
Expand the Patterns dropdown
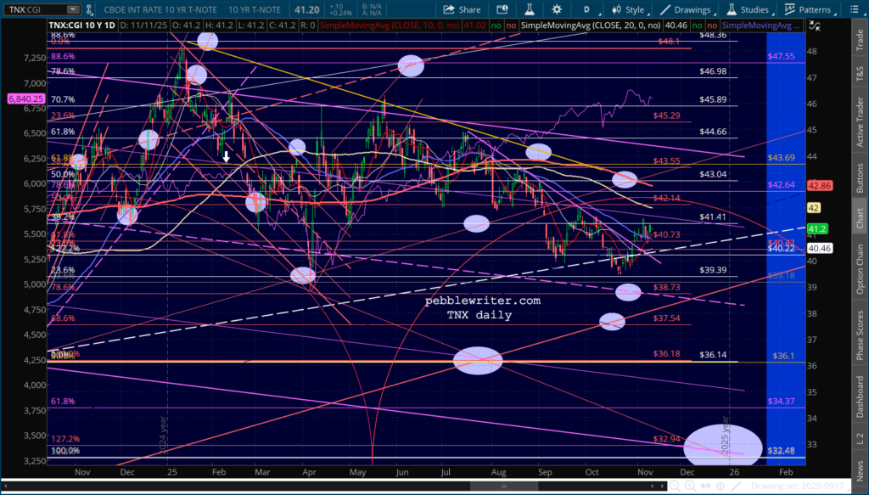click(x=812, y=10)
